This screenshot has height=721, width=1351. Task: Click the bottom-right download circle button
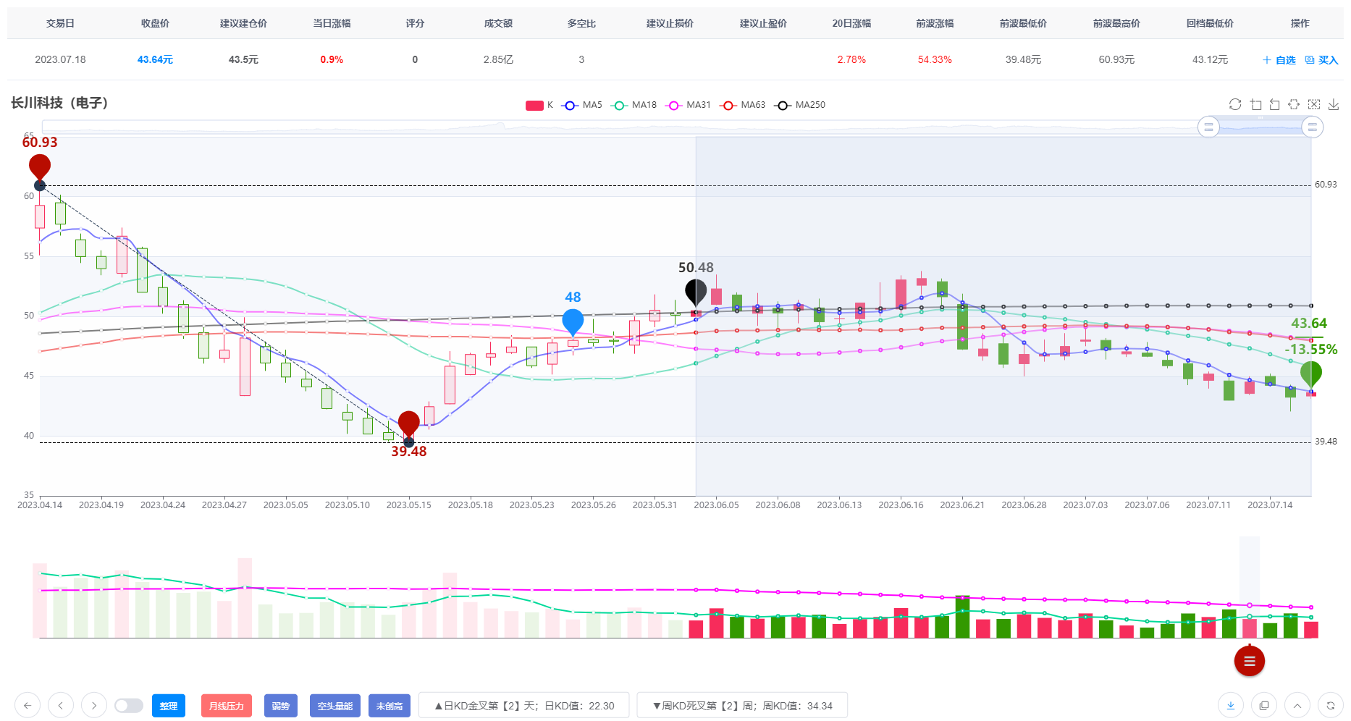tap(1231, 705)
